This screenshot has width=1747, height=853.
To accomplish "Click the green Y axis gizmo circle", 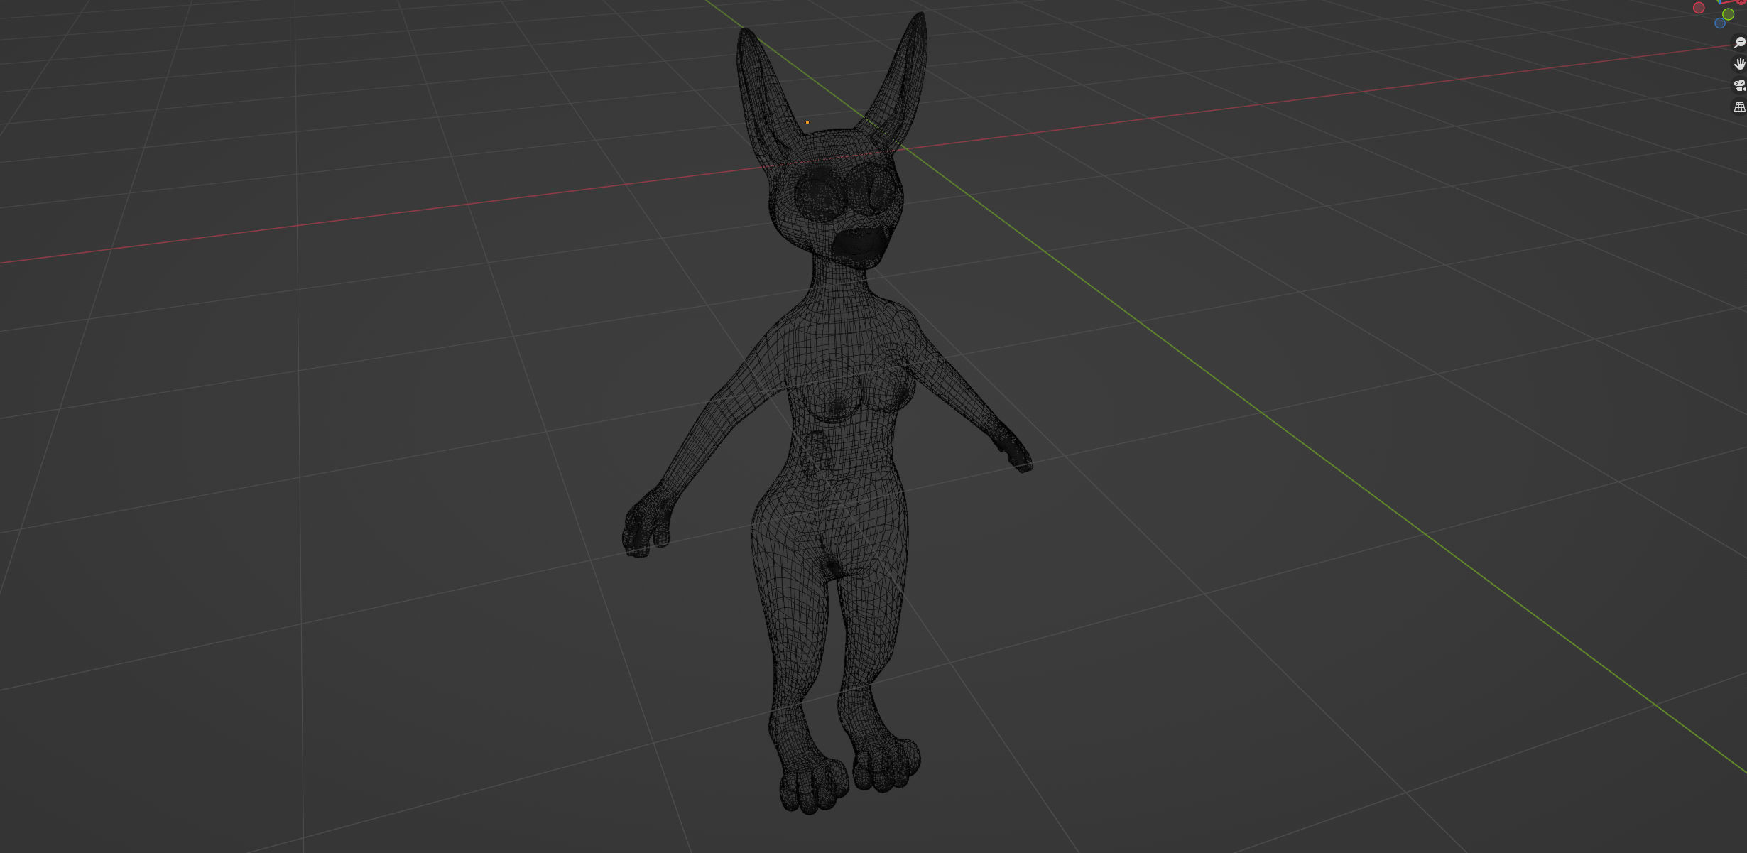I will point(1728,14).
